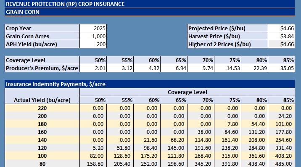Screen dimensions: 301x167
Task: Select the Actual Yield 120 row label
Action: (42, 148)
